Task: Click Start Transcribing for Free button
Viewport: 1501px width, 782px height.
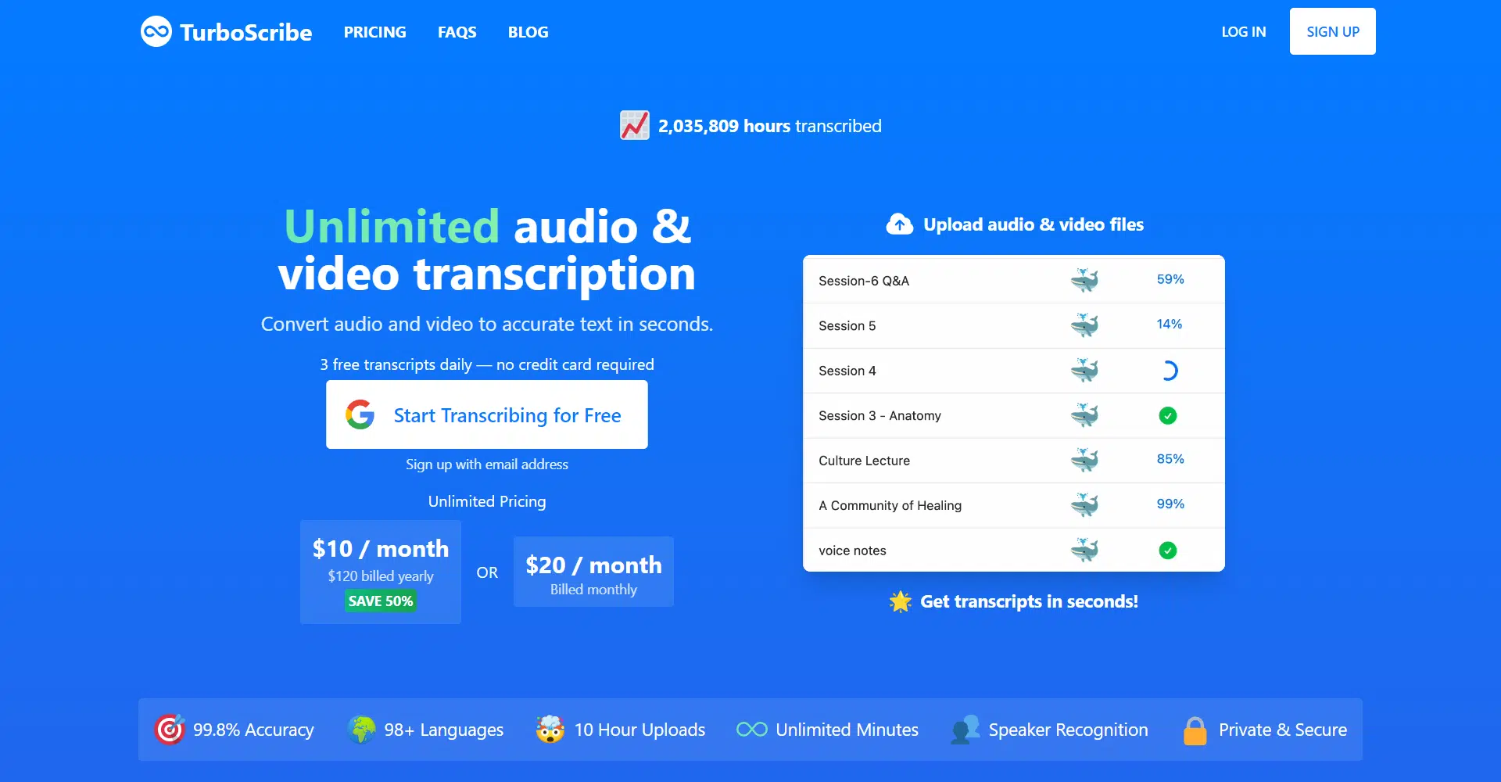Action: click(486, 414)
